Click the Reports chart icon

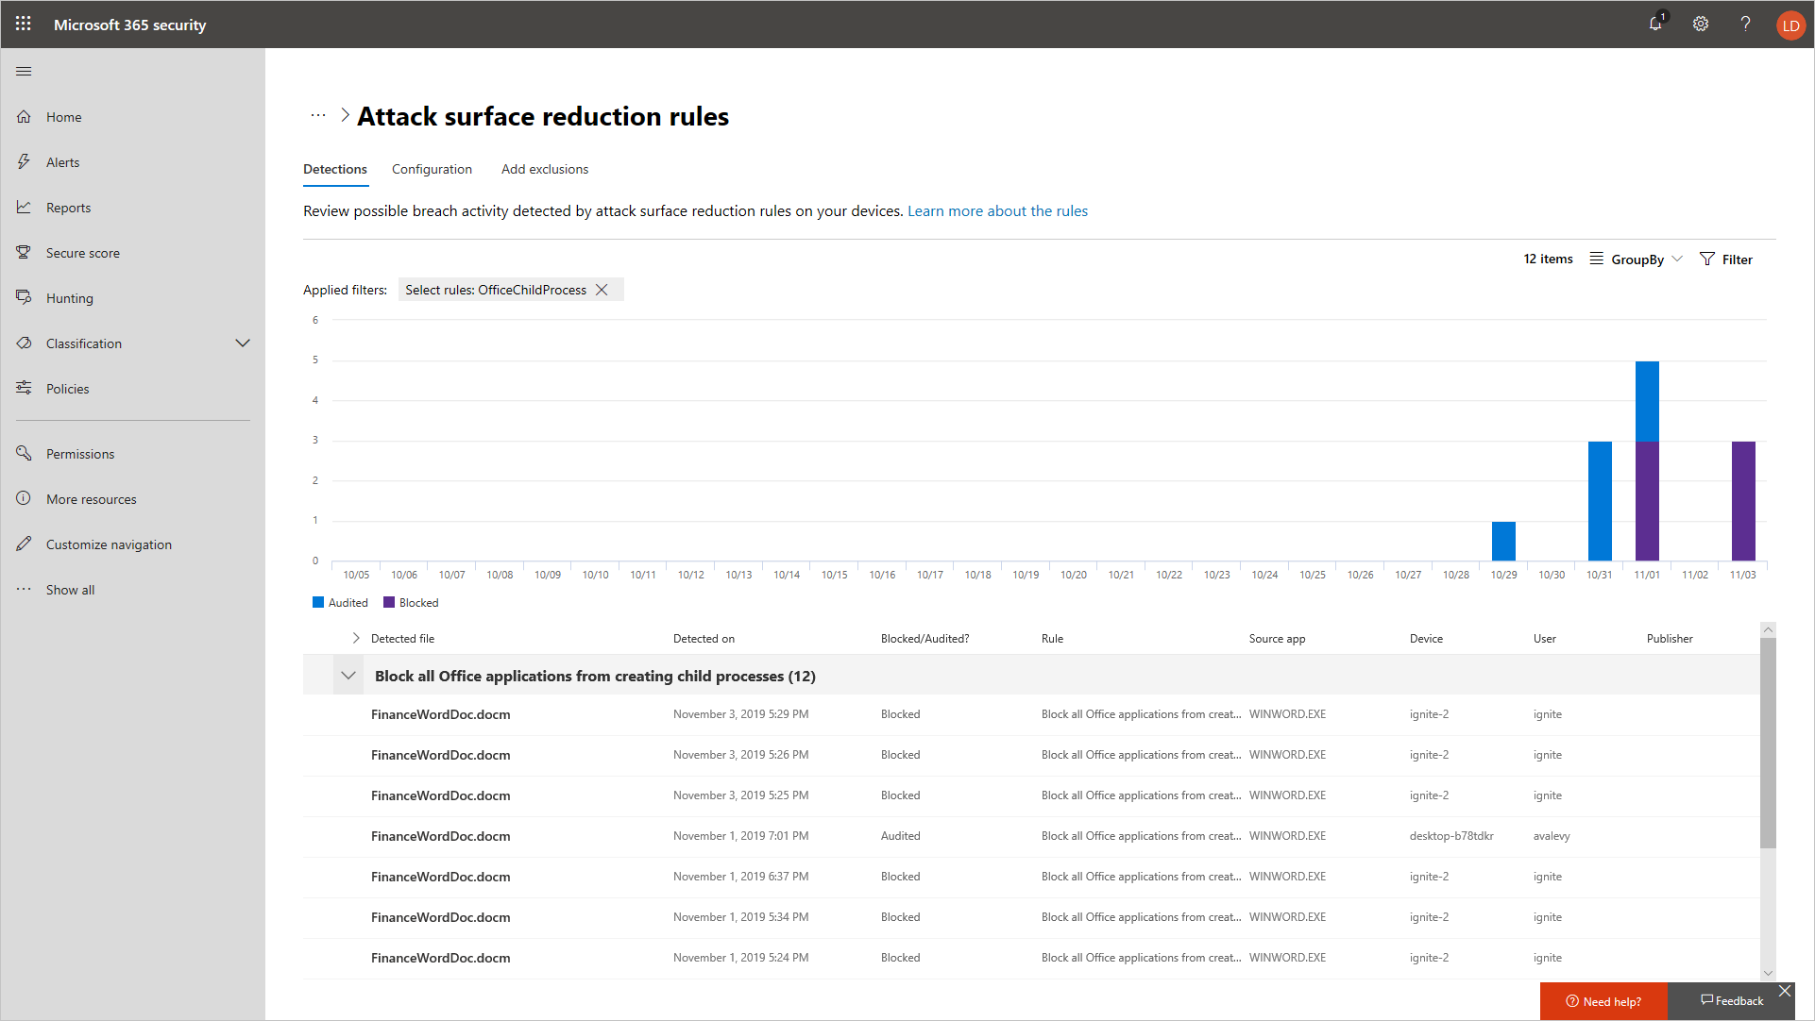(x=24, y=208)
